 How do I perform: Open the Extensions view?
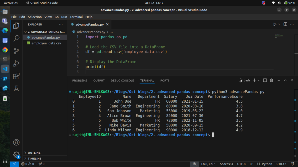[x=17, y=76]
